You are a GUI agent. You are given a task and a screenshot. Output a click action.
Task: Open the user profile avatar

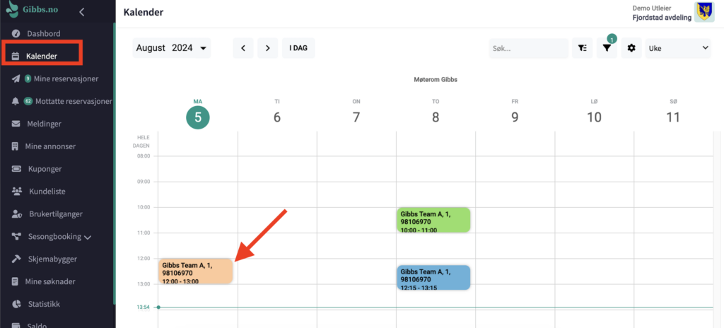(x=704, y=11)
